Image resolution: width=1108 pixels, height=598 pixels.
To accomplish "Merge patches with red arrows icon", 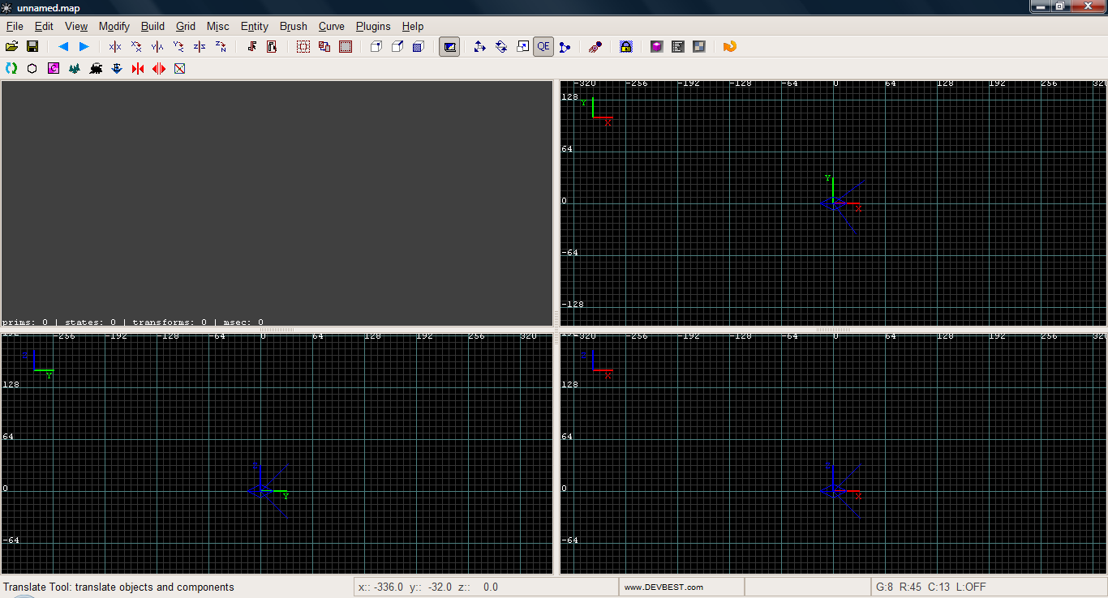I will click(x=138, y=69).
